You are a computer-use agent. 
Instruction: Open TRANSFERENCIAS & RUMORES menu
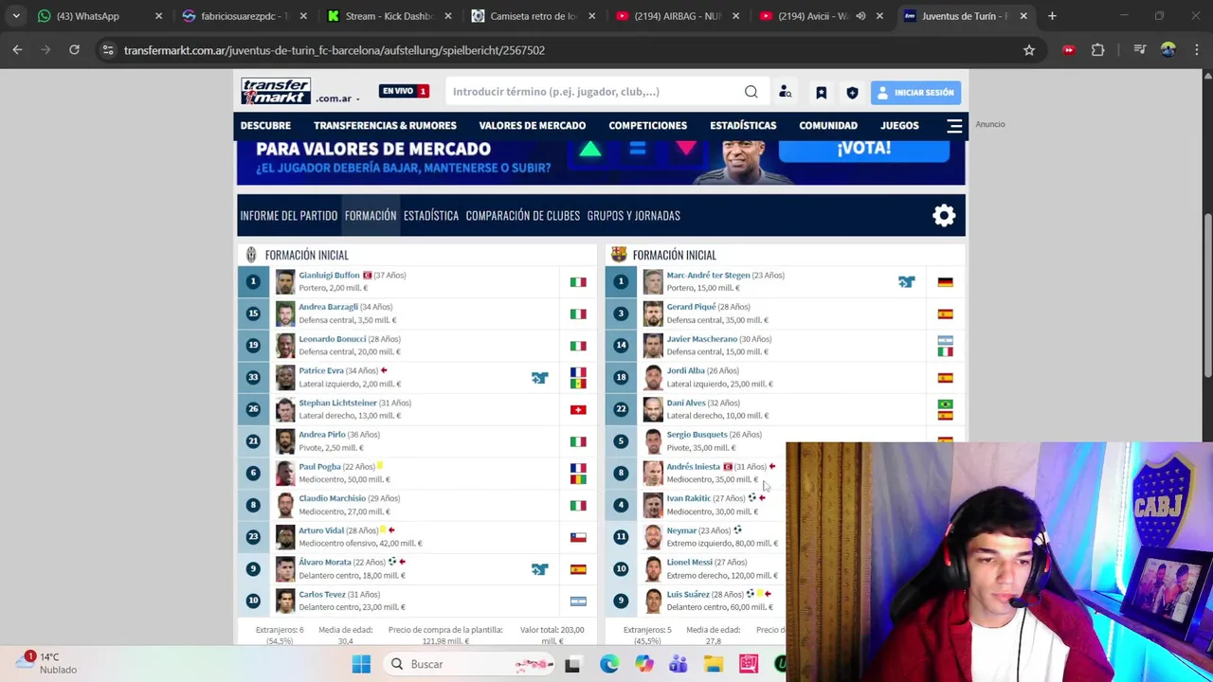[385, 125]
